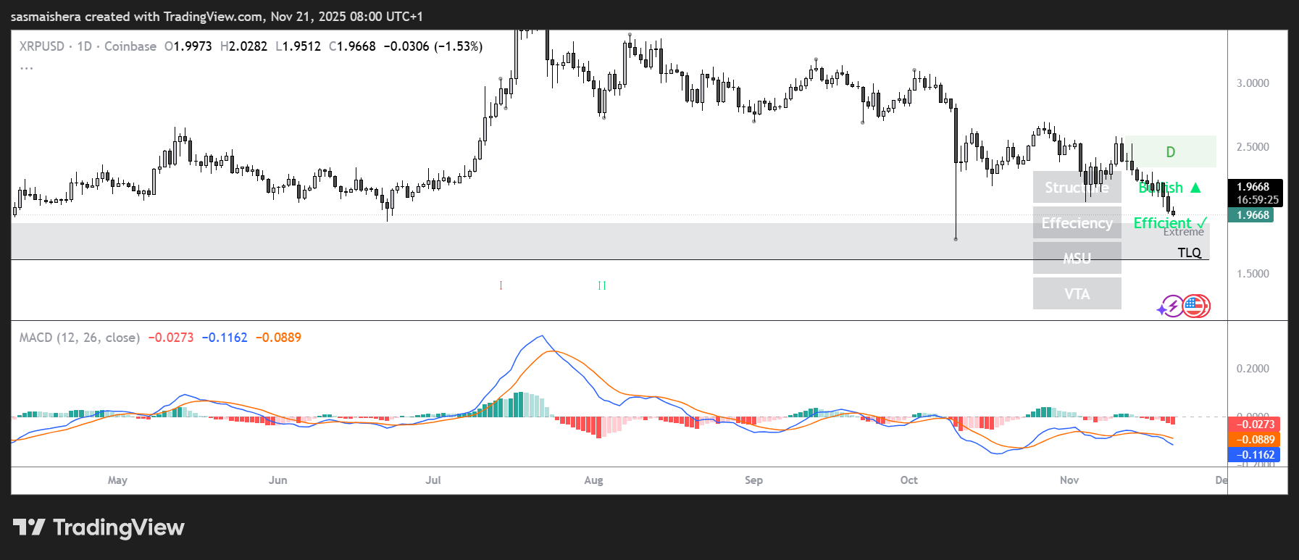Click the MSU table cell

tap(1077, 258)
